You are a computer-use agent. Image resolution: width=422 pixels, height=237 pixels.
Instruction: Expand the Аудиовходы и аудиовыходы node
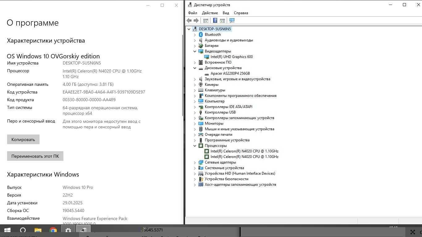[x=195, y=40]
